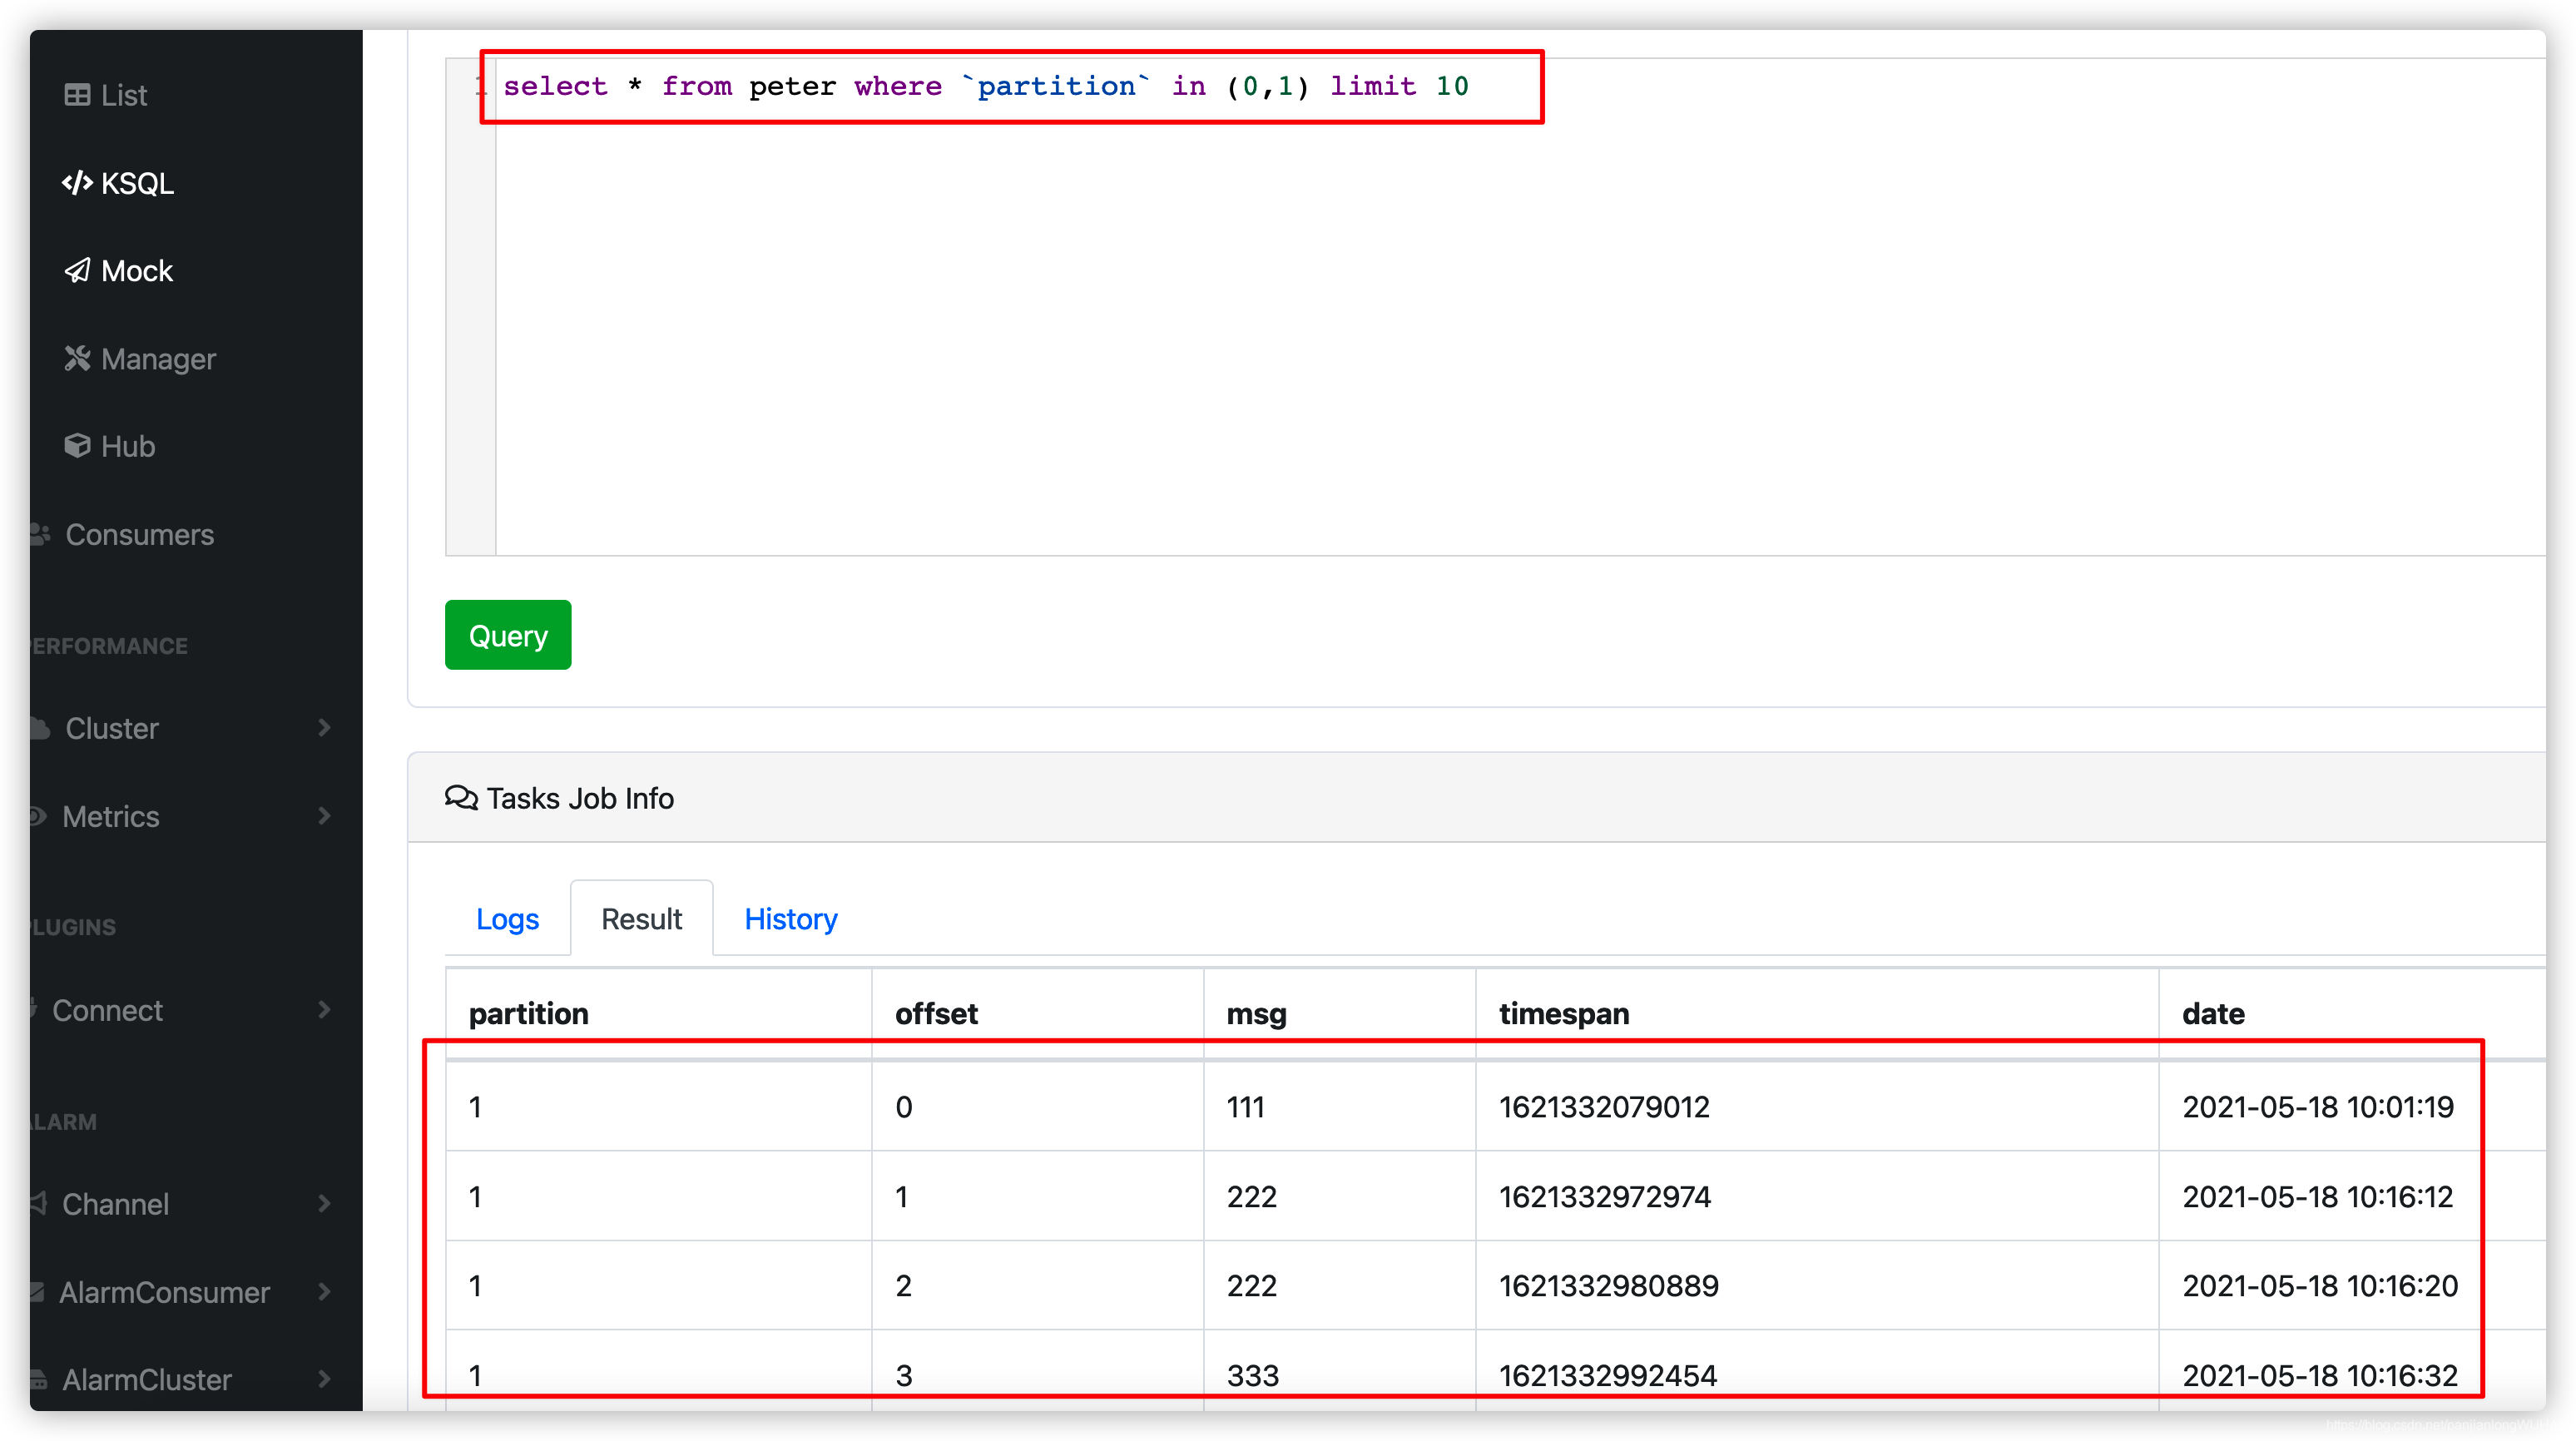Click inside the SQL editor line

[1000, 87]
